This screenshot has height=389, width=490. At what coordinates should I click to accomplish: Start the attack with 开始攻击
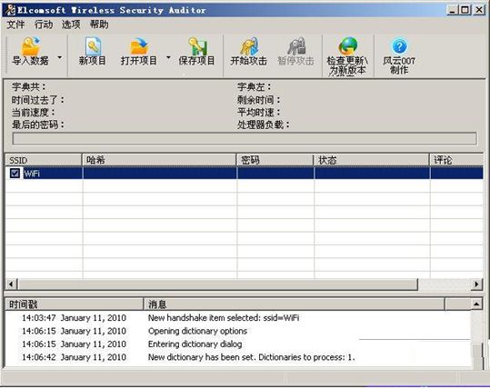coord(249,52)
